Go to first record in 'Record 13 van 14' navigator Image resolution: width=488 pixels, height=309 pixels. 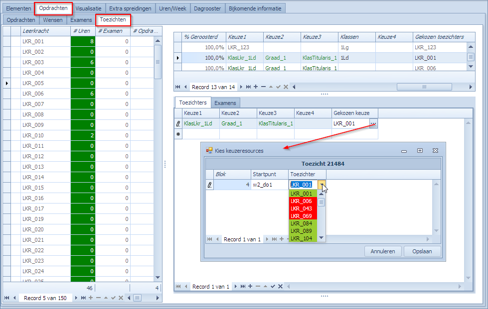coord(178,87)
